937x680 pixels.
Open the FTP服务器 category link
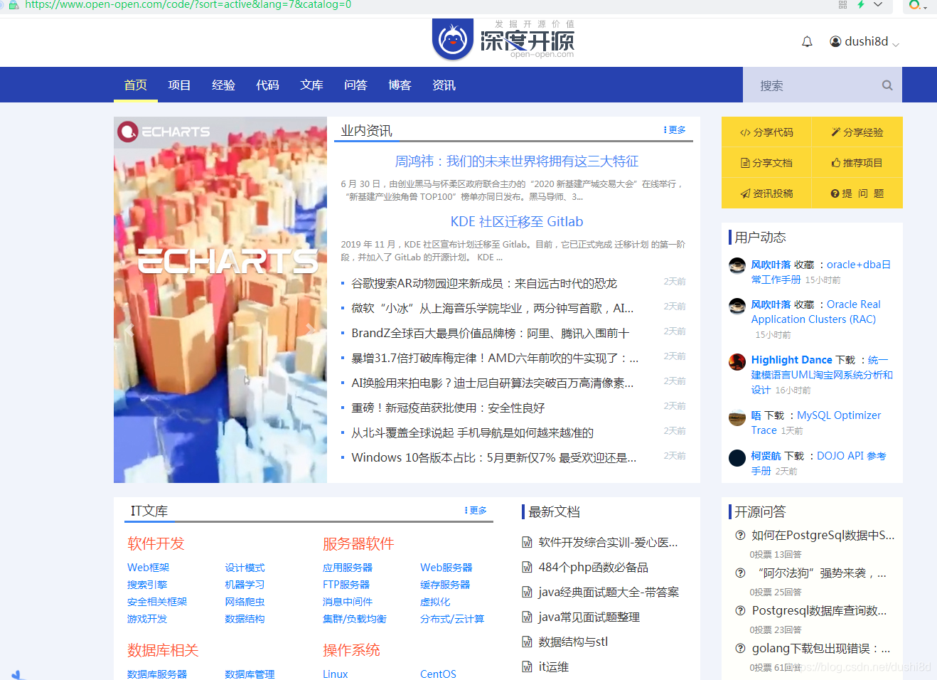[346, 585]
